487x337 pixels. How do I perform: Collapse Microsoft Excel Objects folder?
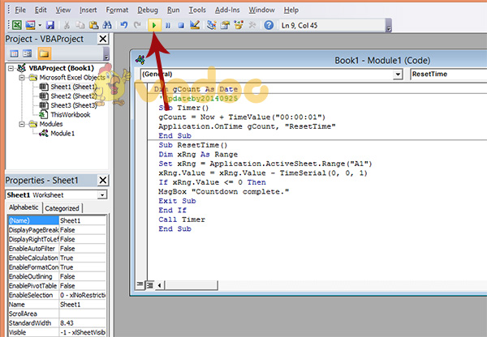point(22,78)
